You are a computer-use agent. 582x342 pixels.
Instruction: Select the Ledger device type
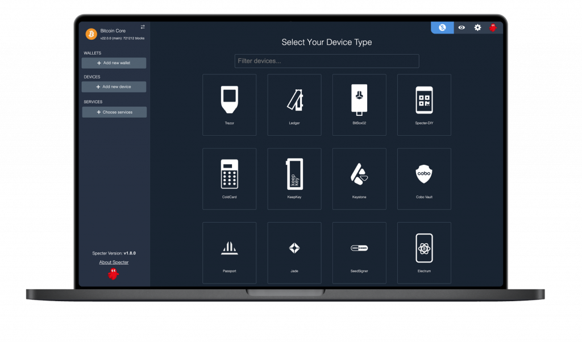click(294, 105)
